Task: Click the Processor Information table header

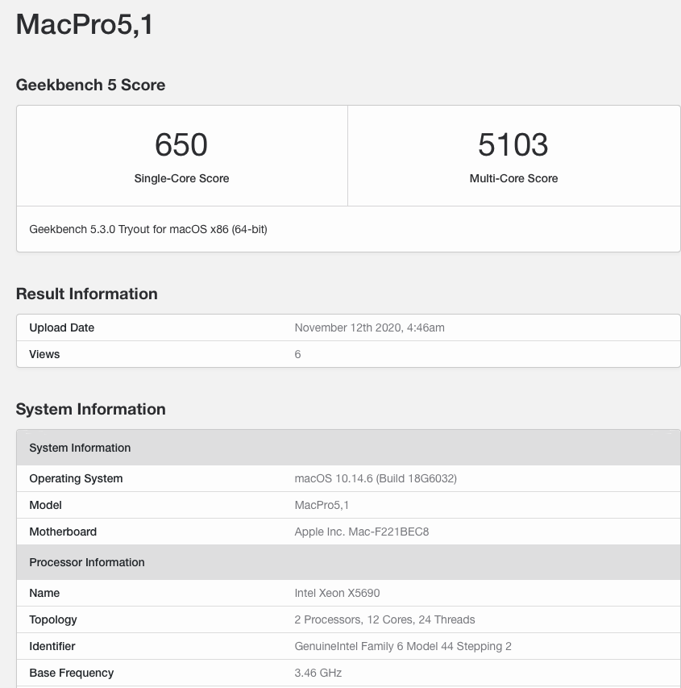Action: [348, 562]
